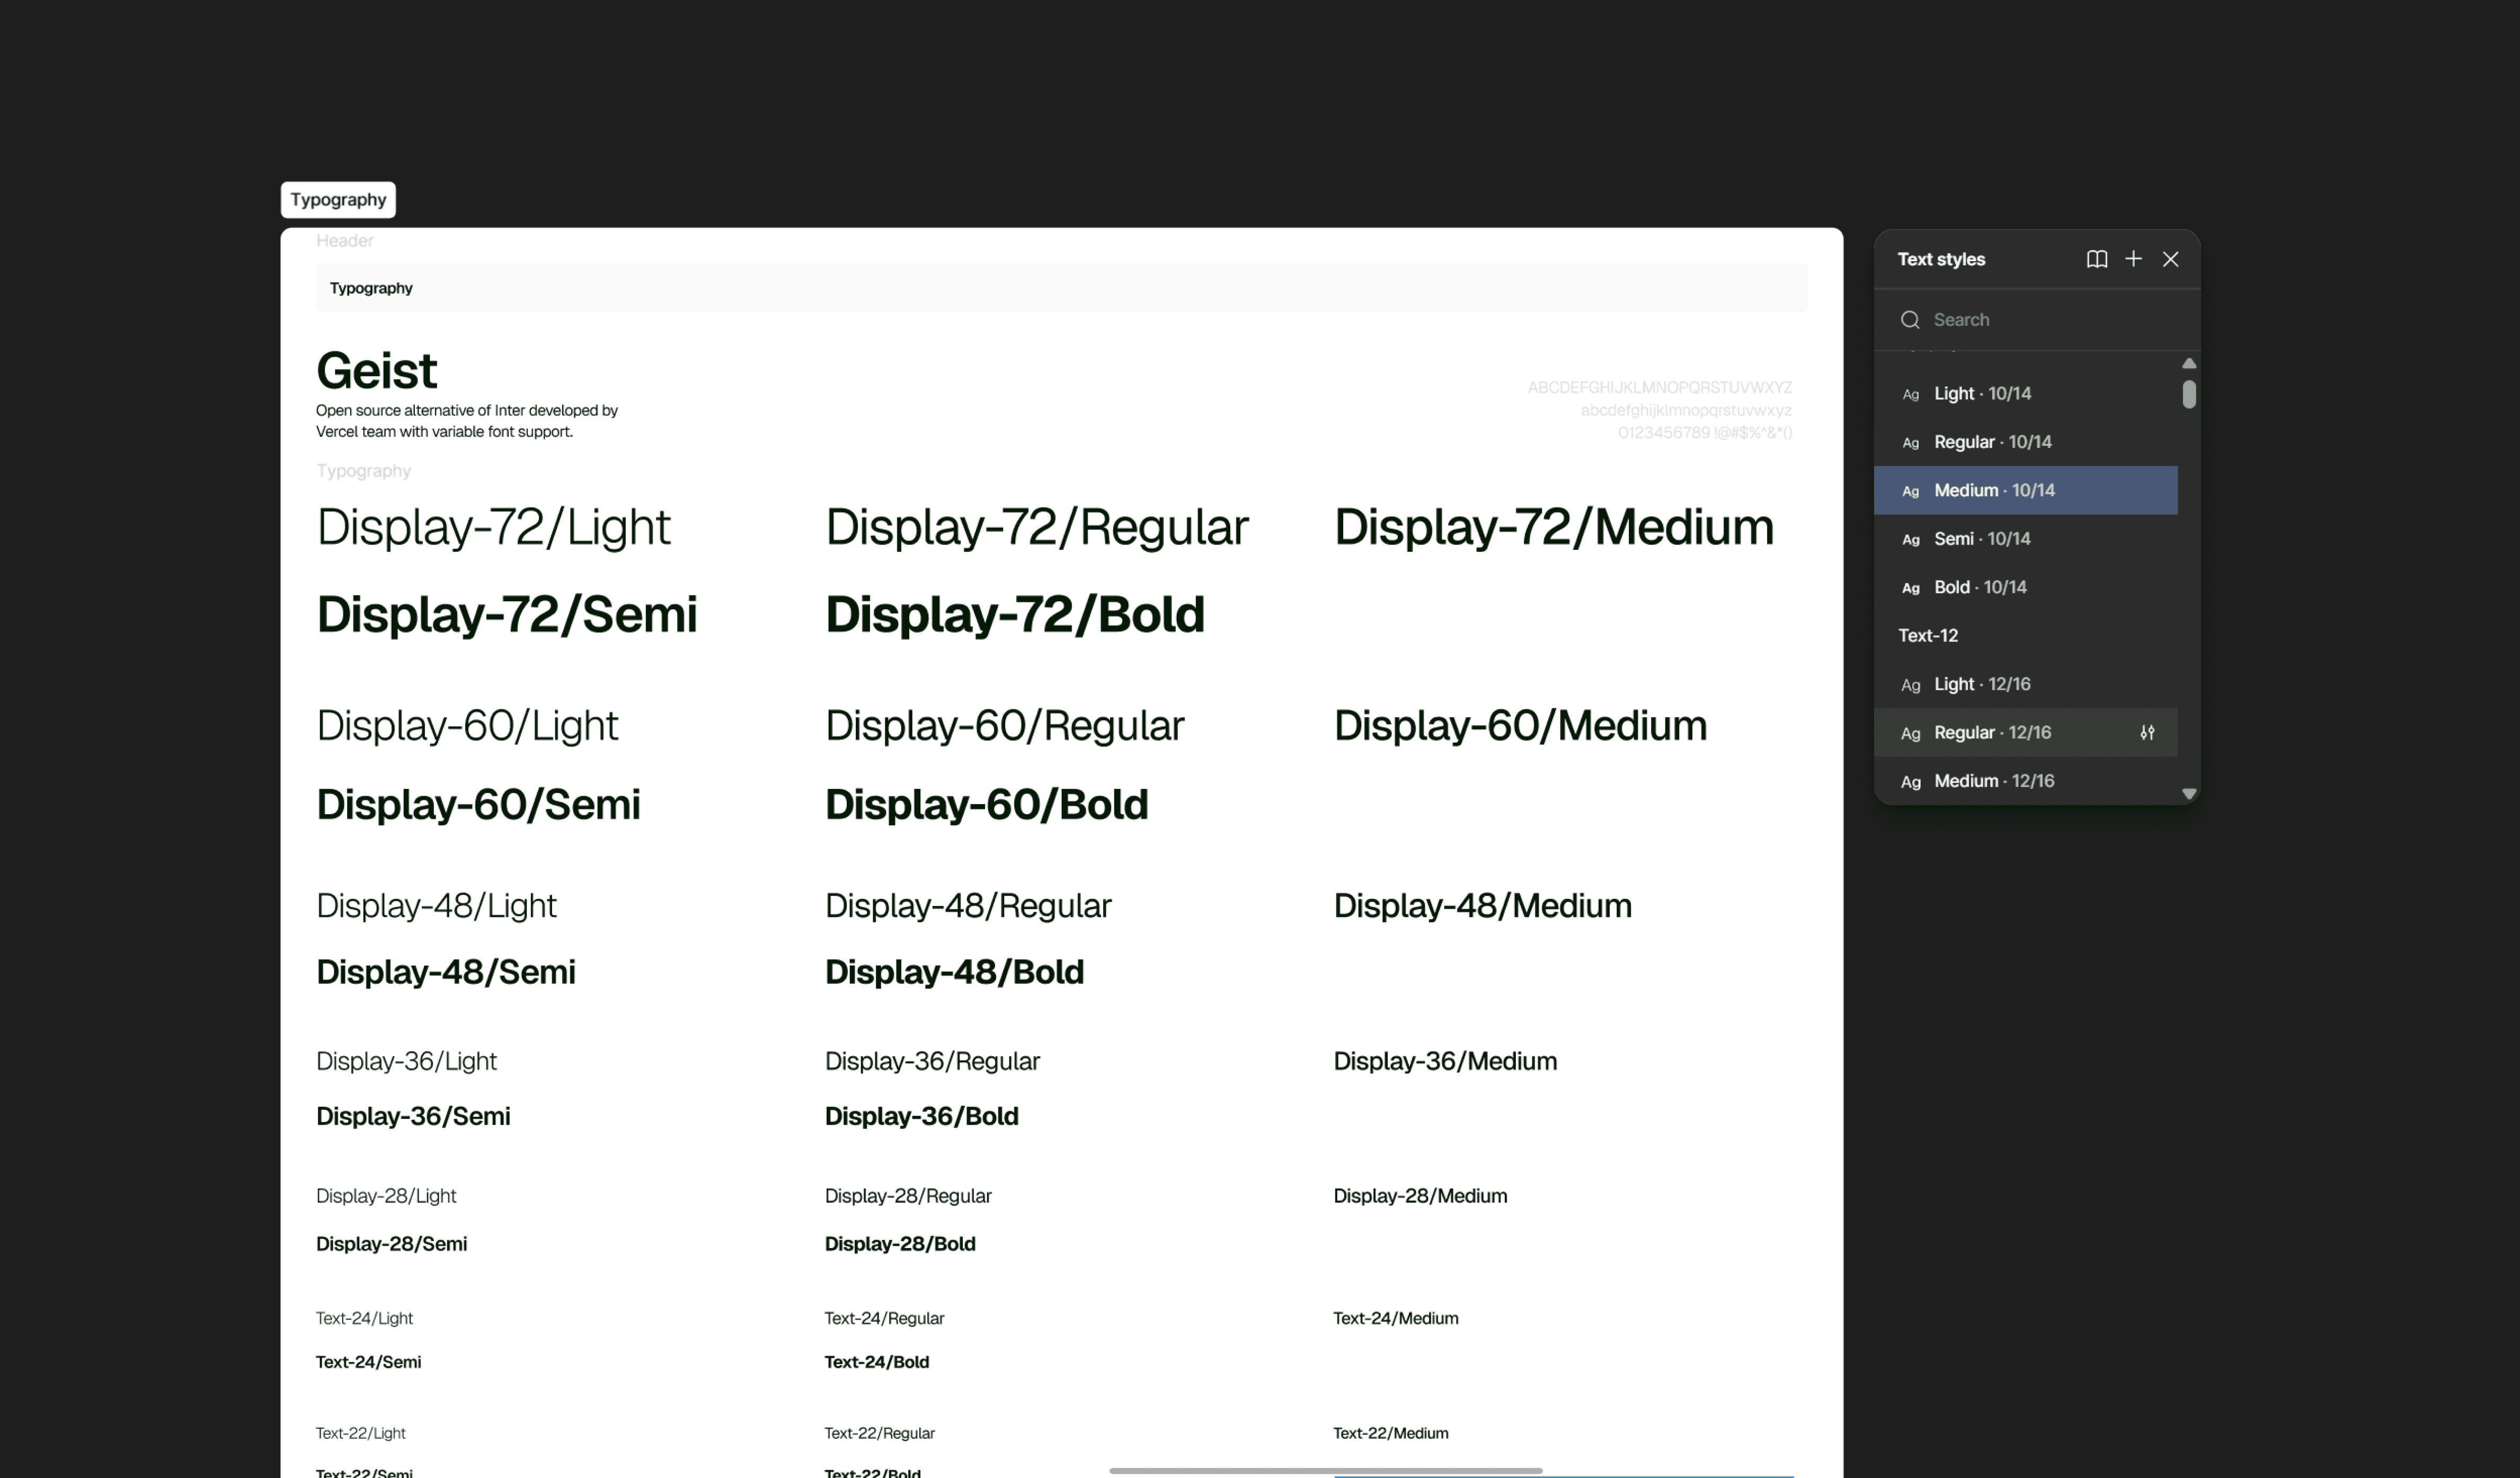Open the libraries book icon in Text styles

coord(2097,259)
